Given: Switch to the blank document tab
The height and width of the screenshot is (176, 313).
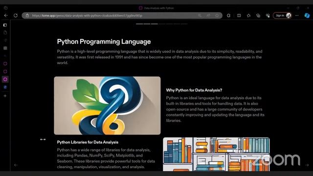Looking at the screenshot, I should point(5,33).
